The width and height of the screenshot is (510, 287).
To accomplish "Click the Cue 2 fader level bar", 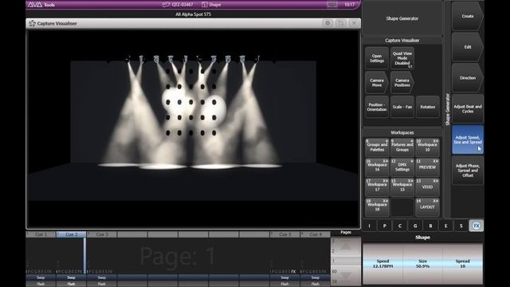I will 85,255.
